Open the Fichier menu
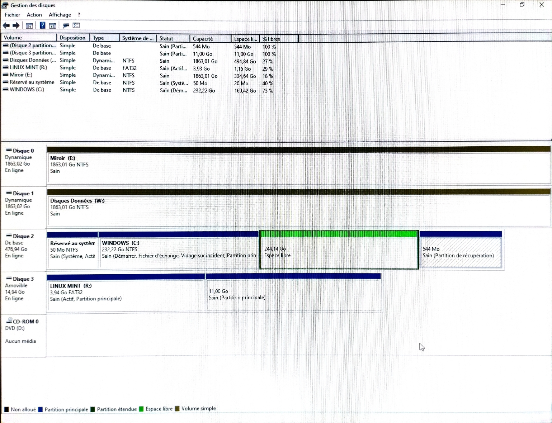The height and width of the screenshot is (423, 552). pos(13,15)
